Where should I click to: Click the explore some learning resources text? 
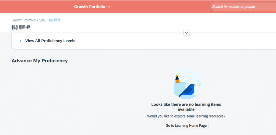pos(186,116)
